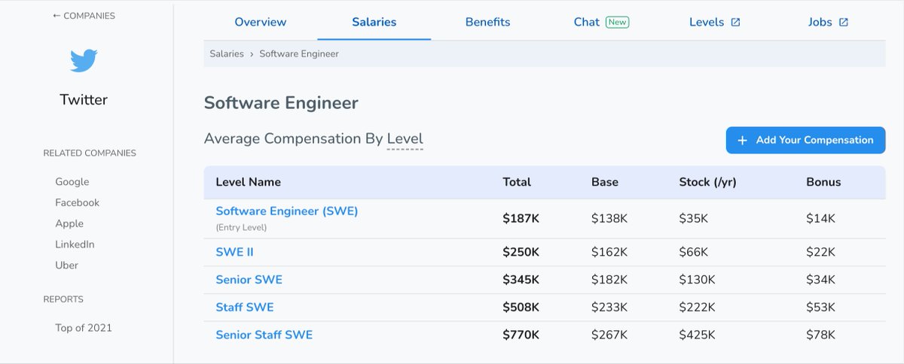Click the Twitter bird logo
The height and width of the screenshot is (364, 904).
(x=84, y=61)
